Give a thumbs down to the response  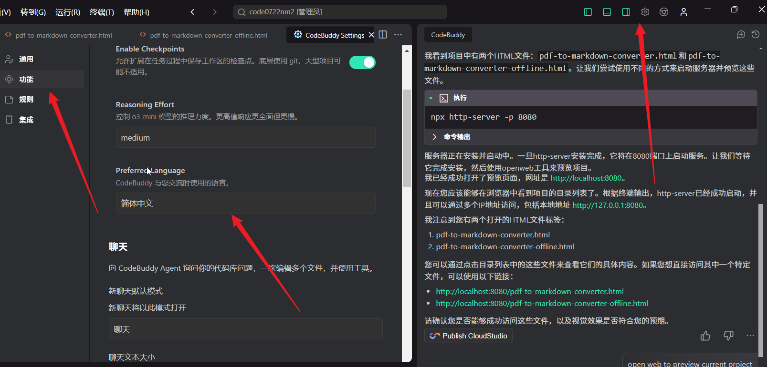coord(728,336)
